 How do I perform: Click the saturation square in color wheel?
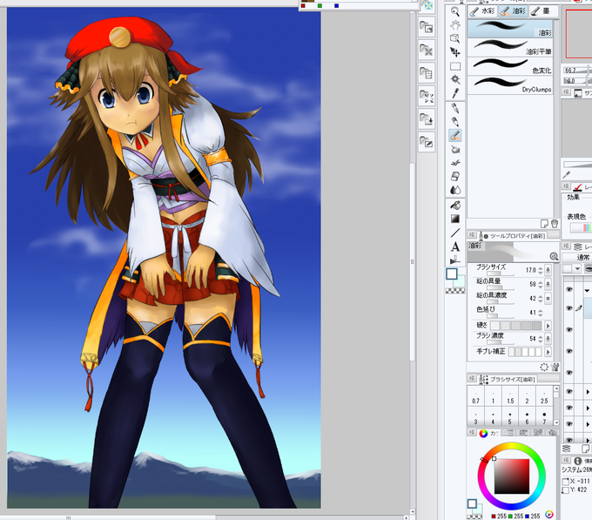(512, 476)
